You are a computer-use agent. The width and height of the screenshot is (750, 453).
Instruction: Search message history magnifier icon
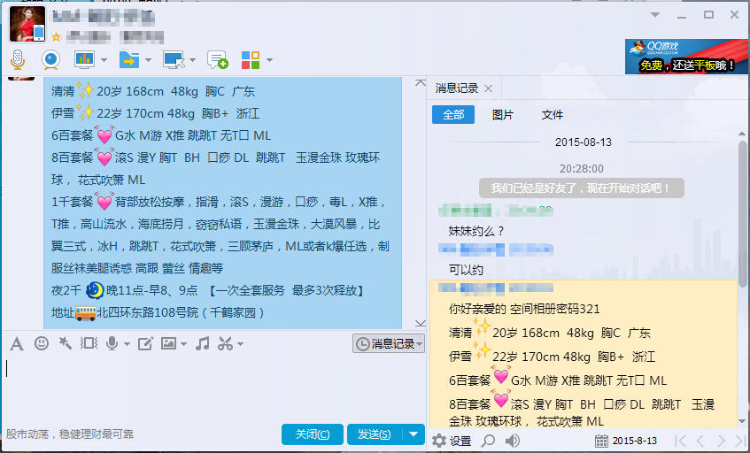(489, 441)
